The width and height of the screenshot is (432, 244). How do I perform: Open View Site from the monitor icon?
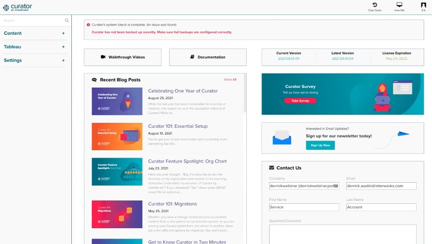pyautogui.click(x=399, y=5)
